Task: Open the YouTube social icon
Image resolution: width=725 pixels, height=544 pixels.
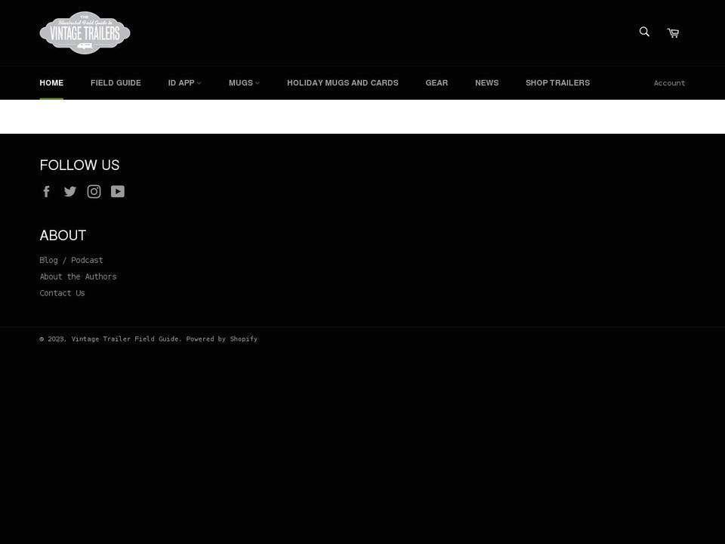Action: [118, 191]
